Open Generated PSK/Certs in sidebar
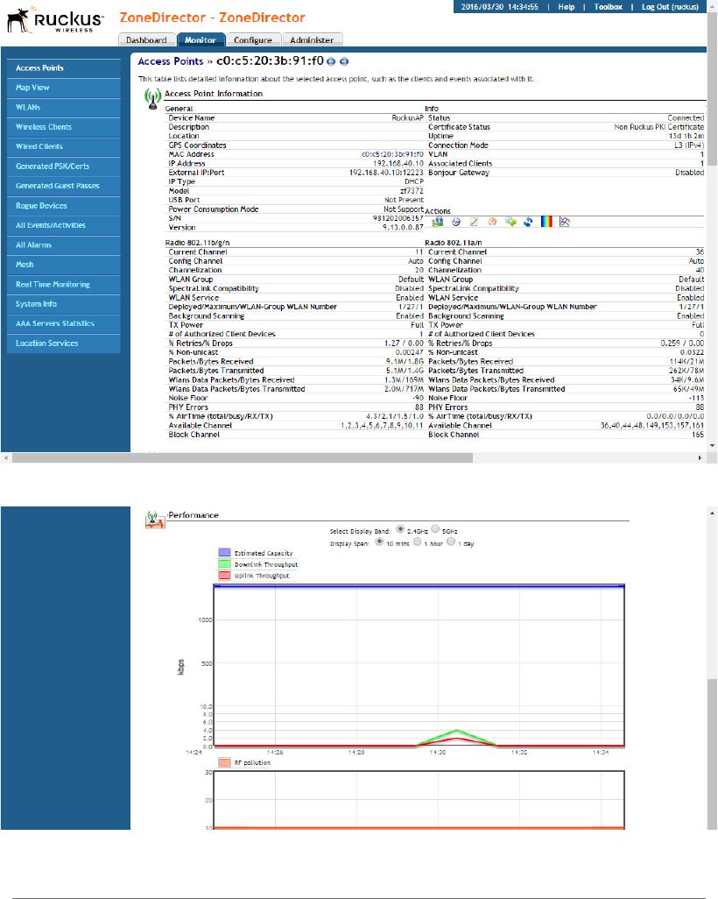 [64, 166]
